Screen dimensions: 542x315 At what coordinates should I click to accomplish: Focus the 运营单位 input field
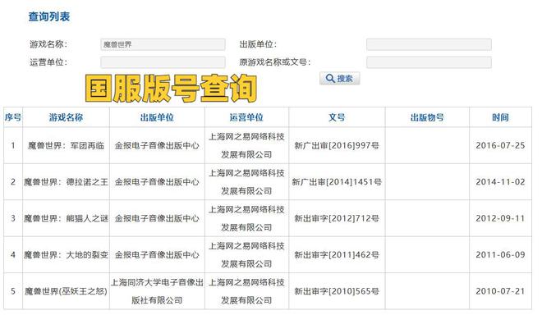coord(163,62)
